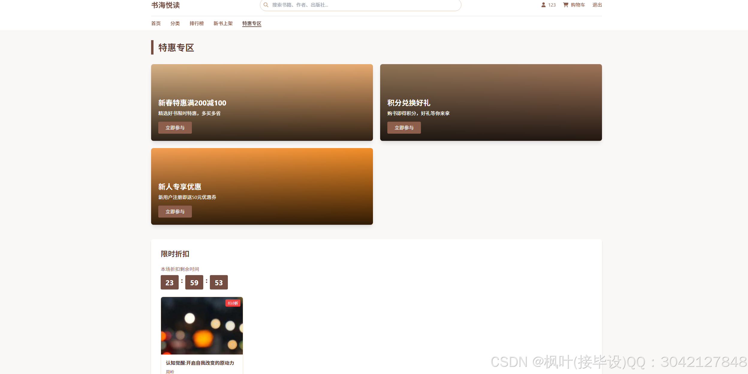
Task: Join the 新春特惠满200减100 promotion
Action: 175,127
